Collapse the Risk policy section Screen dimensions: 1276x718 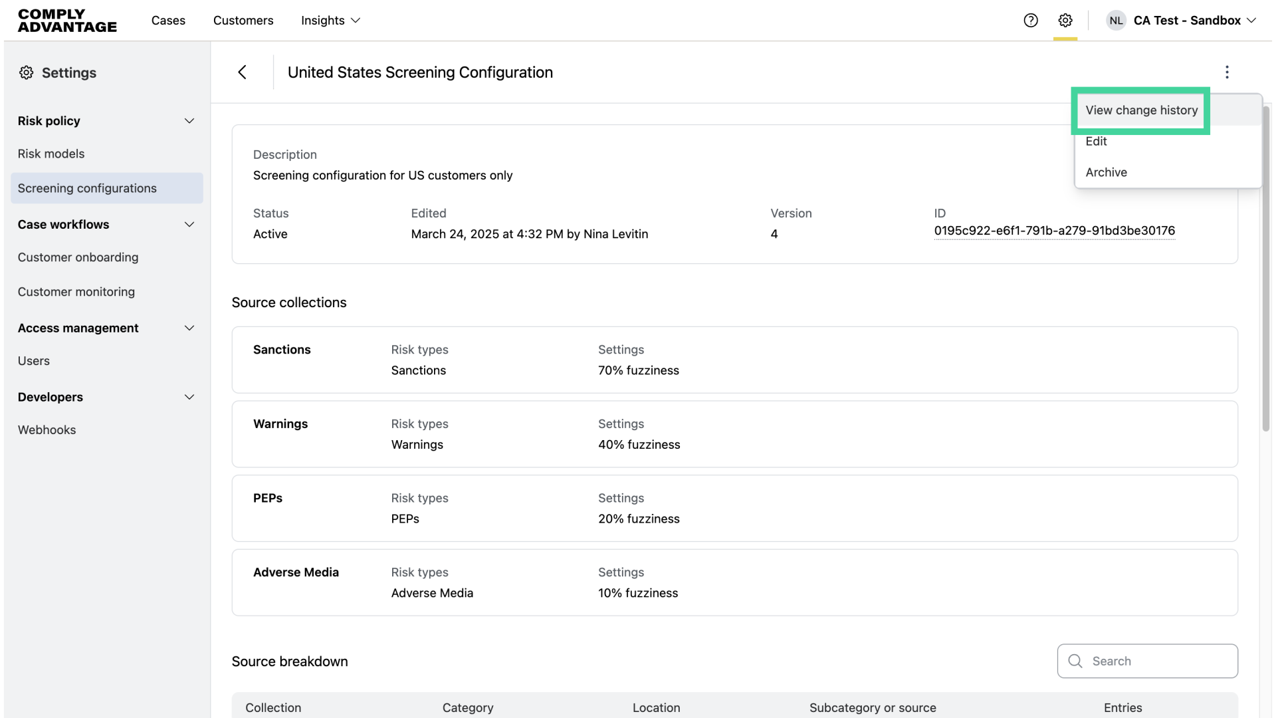point(189,121)
